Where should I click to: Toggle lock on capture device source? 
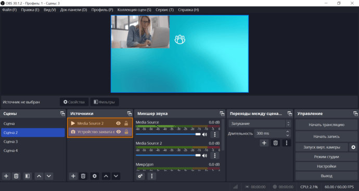click(126, 132)
